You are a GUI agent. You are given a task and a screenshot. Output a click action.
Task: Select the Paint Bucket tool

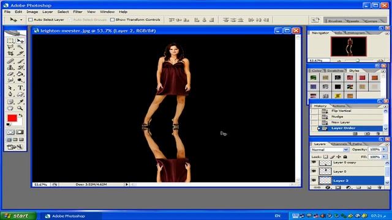coord(20,74)
